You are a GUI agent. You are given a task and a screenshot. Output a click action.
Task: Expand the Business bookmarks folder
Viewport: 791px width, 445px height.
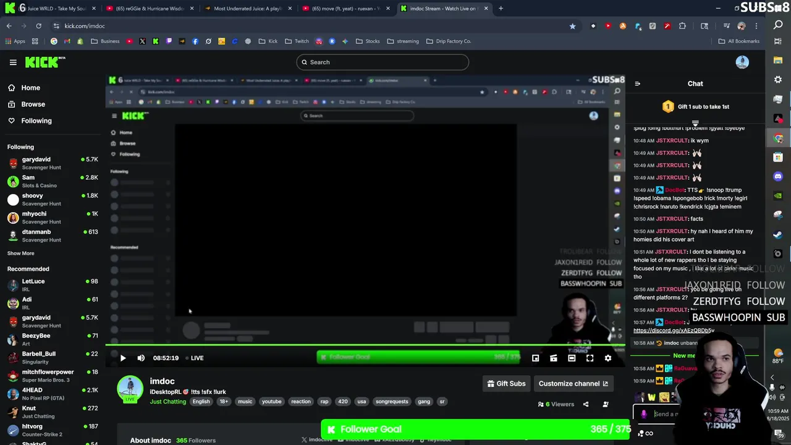105,41
